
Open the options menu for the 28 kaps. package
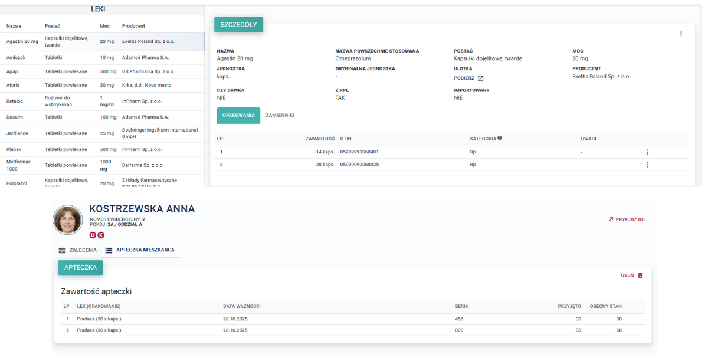[x=647, y=165]
